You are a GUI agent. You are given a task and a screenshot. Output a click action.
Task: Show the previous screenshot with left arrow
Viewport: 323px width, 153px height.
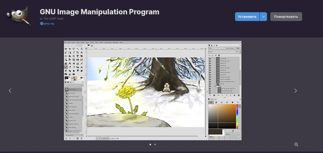10,91
